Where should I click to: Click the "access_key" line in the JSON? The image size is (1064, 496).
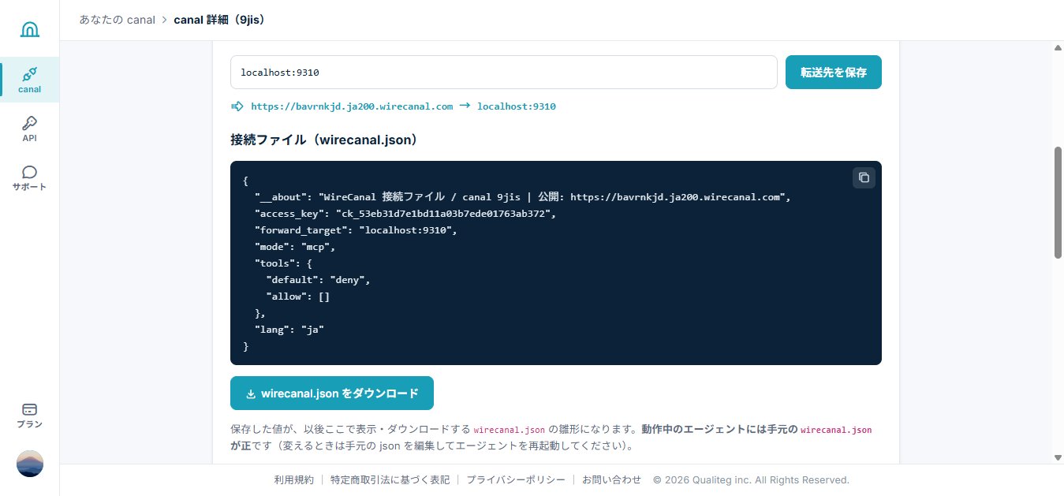pyautogui.click(x=405, y=214)
